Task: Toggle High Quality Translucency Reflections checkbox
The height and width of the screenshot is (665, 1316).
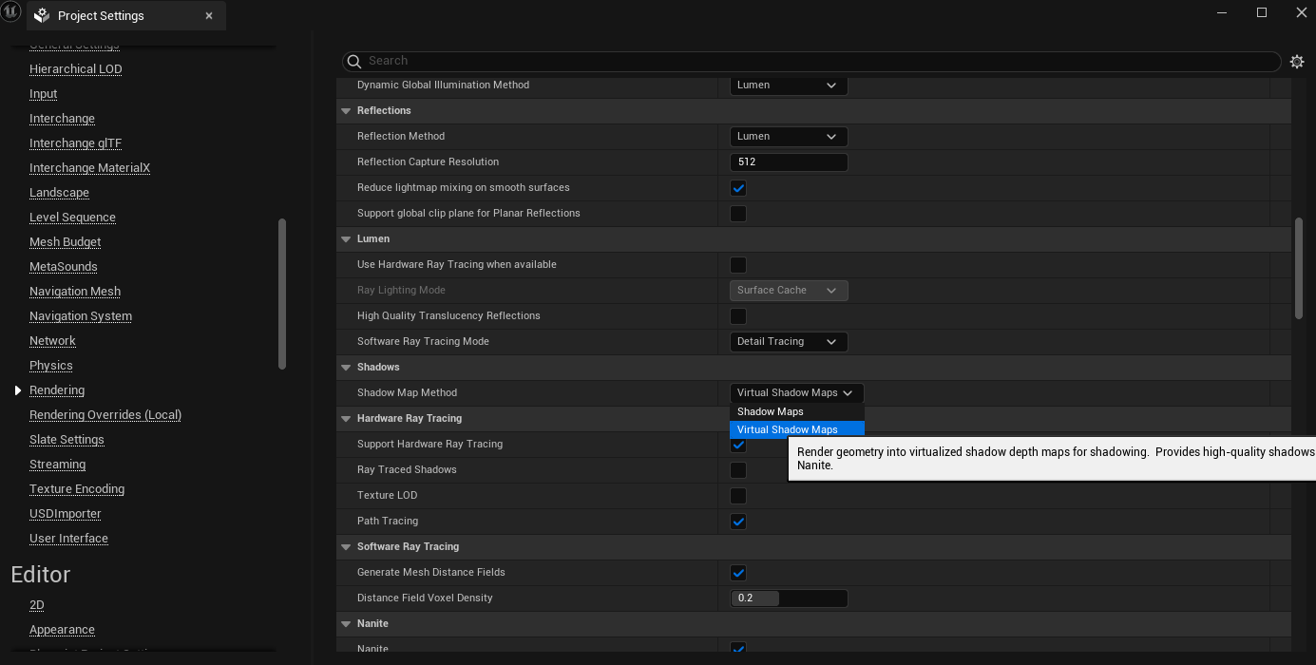Action: pyautogui.click(x=738, y=316)
